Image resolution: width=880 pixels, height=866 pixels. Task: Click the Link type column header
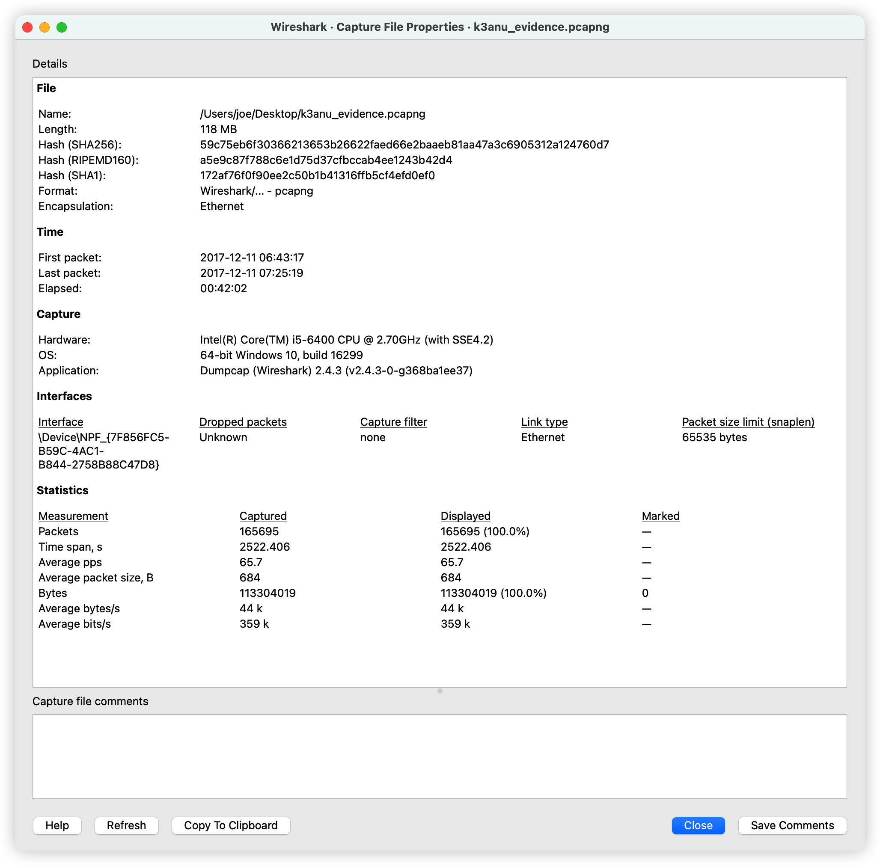coord(544,421)
